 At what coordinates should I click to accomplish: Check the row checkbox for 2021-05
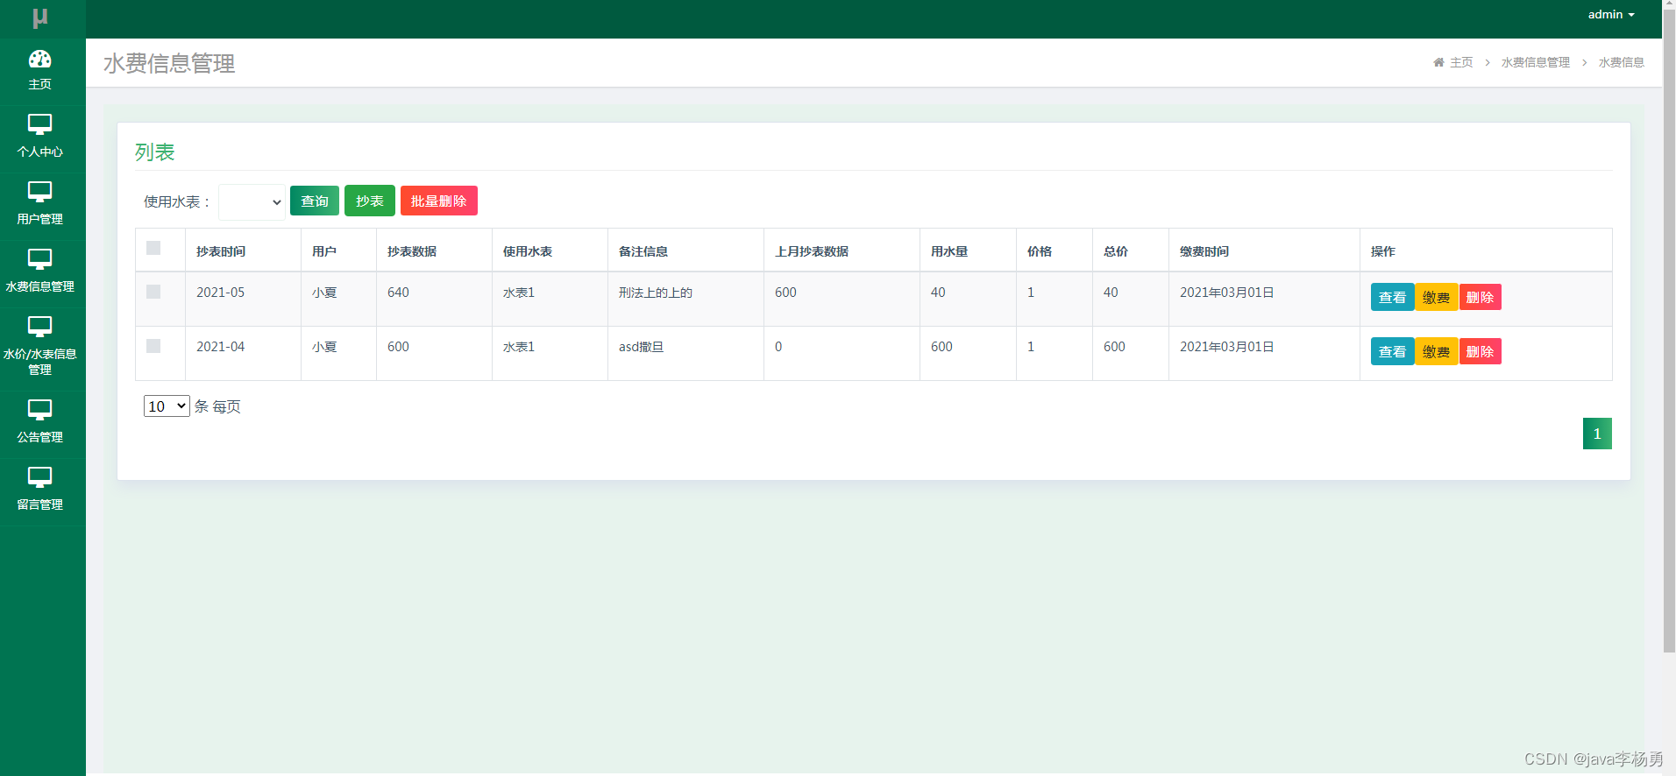point(153,292)
